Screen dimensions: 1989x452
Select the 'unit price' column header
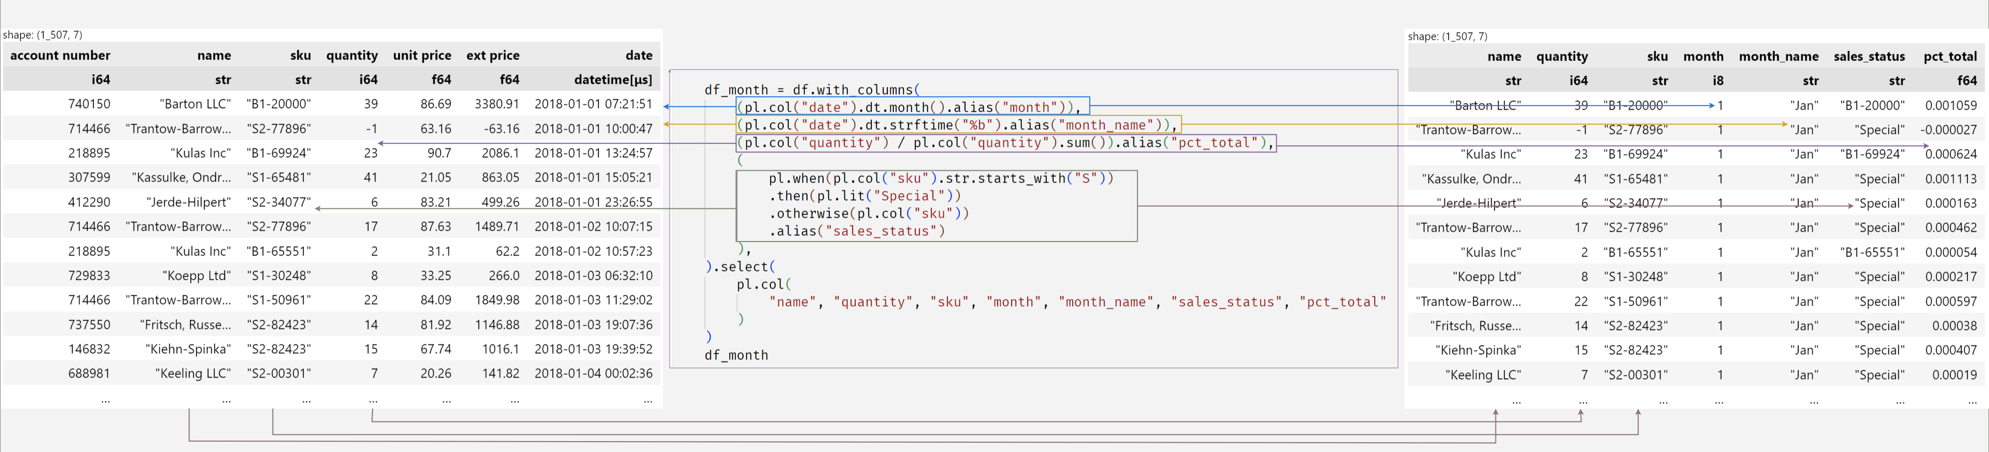tap(422, 55)
